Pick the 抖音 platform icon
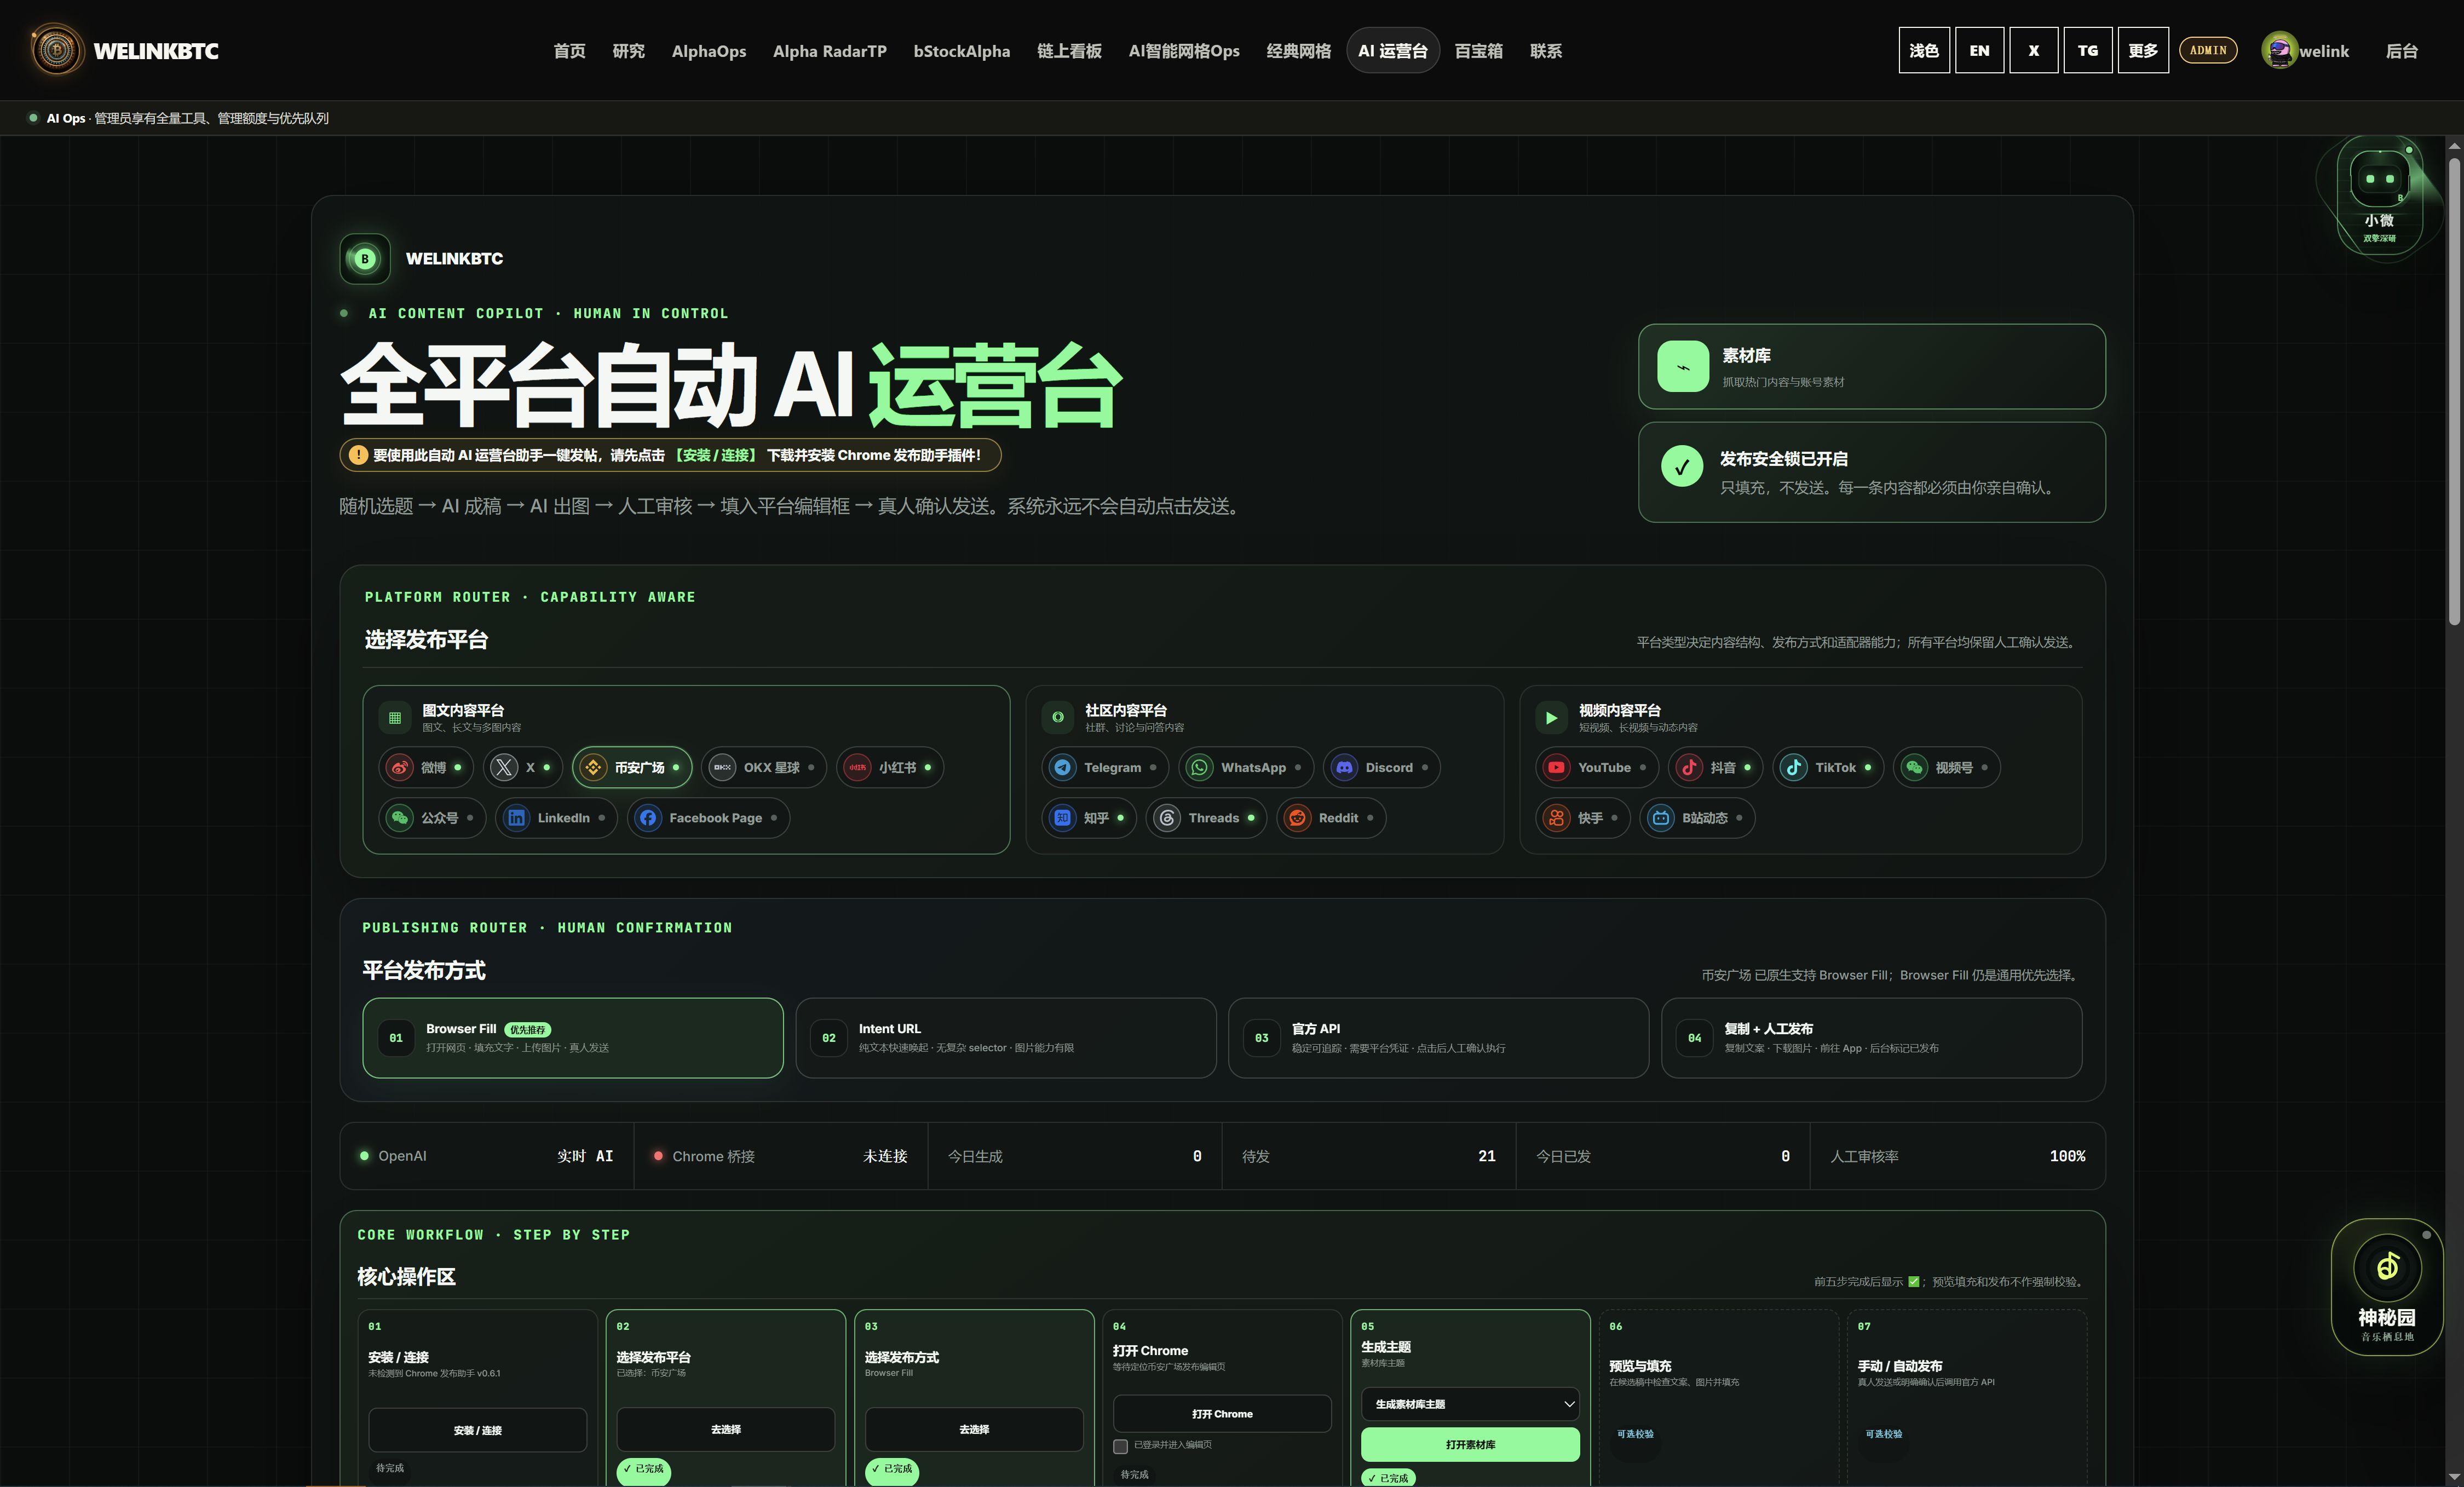2464x1487 pixels. 1689,768
